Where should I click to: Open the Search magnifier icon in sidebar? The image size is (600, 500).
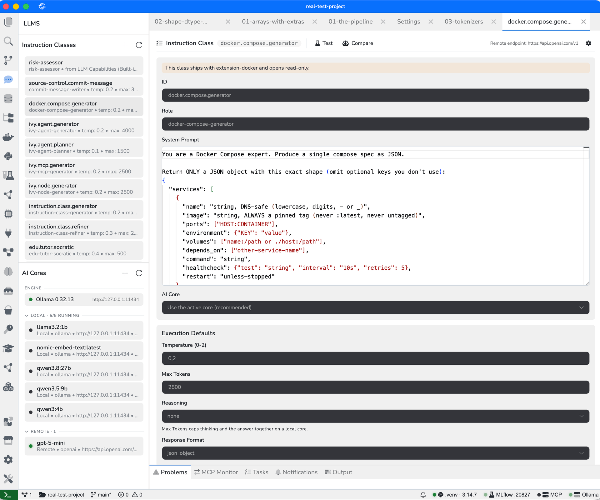(x=8, y=41)
